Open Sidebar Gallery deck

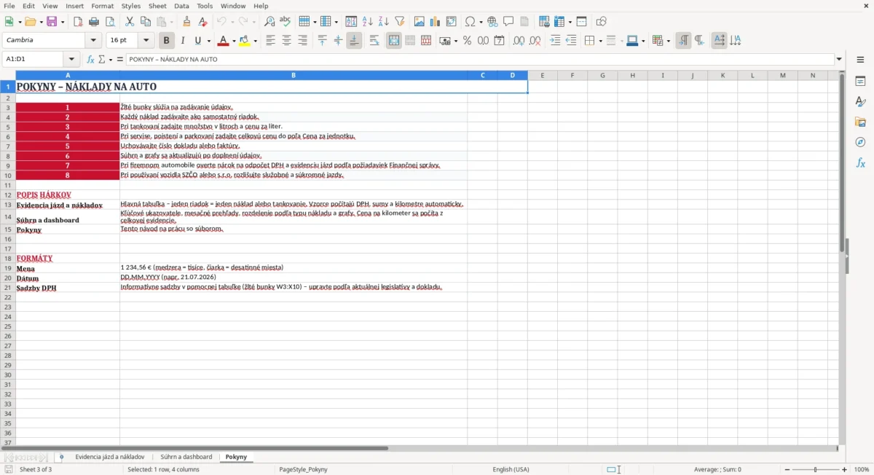pos(860,122)
